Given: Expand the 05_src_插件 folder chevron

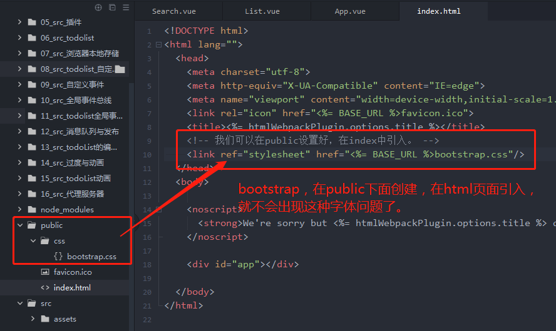Looking at the screenshot, I should (x=19, y=22).
